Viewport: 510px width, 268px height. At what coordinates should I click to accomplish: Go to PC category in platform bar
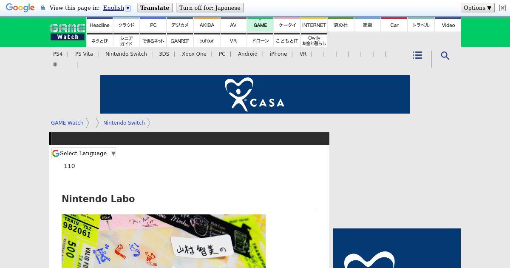coord(222,54)
